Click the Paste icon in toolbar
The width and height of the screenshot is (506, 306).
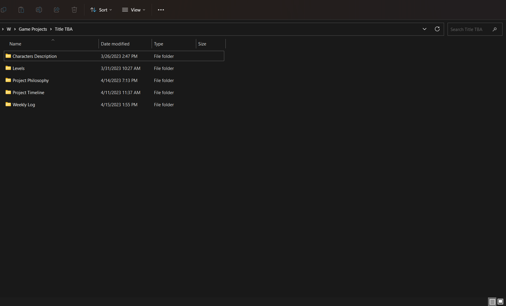(x=21, y=10)
